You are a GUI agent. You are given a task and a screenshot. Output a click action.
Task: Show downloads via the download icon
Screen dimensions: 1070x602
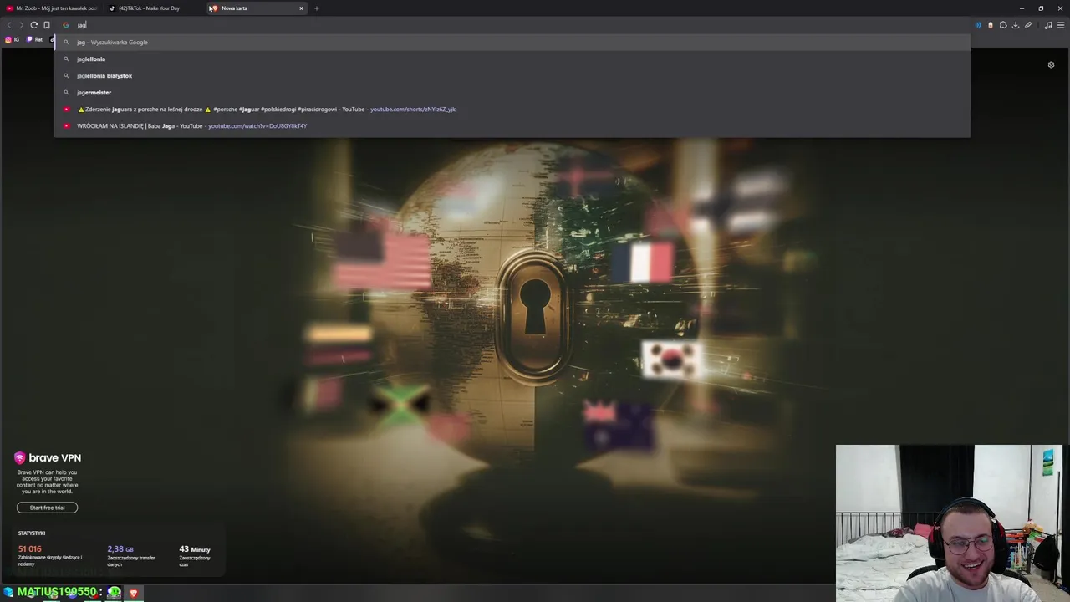point(1016,25)
